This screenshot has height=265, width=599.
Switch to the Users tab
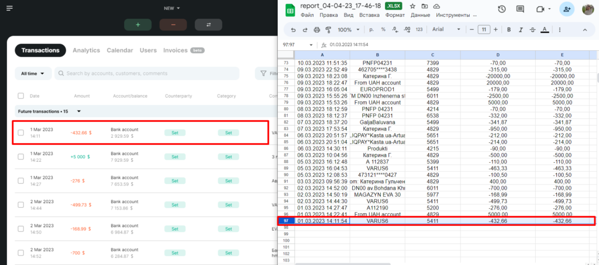click(x=148, y=50)
